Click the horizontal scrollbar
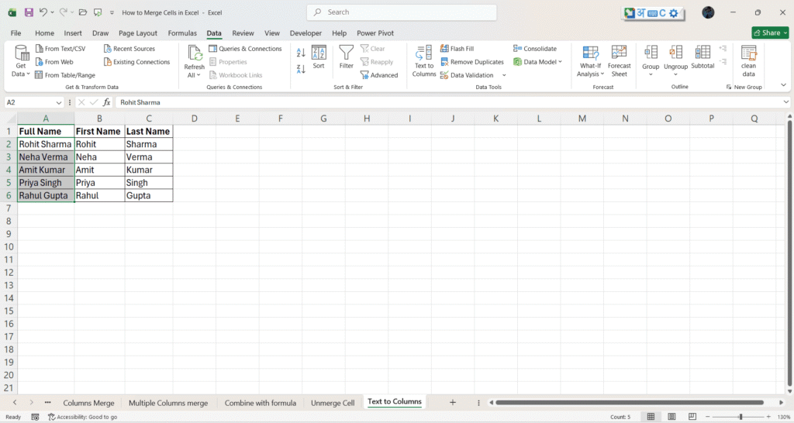This screenshot has width=794, height=423. point(630,402)
